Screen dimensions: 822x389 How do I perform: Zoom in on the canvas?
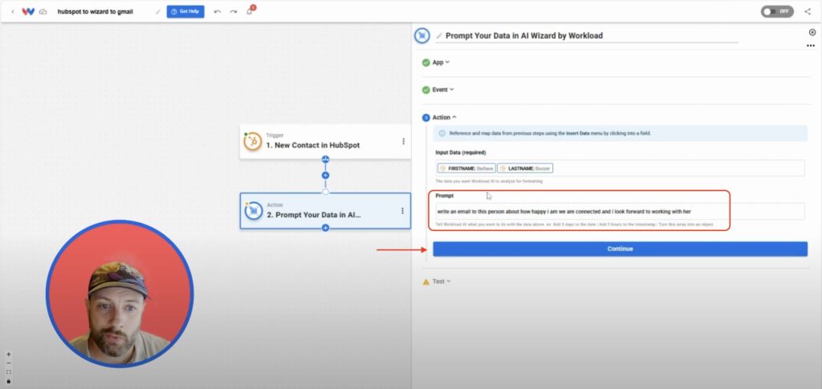[8, 355]
